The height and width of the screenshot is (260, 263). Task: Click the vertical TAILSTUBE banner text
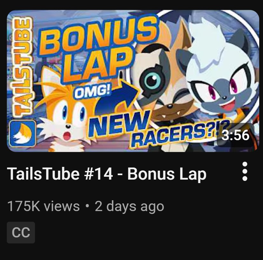pos(23,67)
